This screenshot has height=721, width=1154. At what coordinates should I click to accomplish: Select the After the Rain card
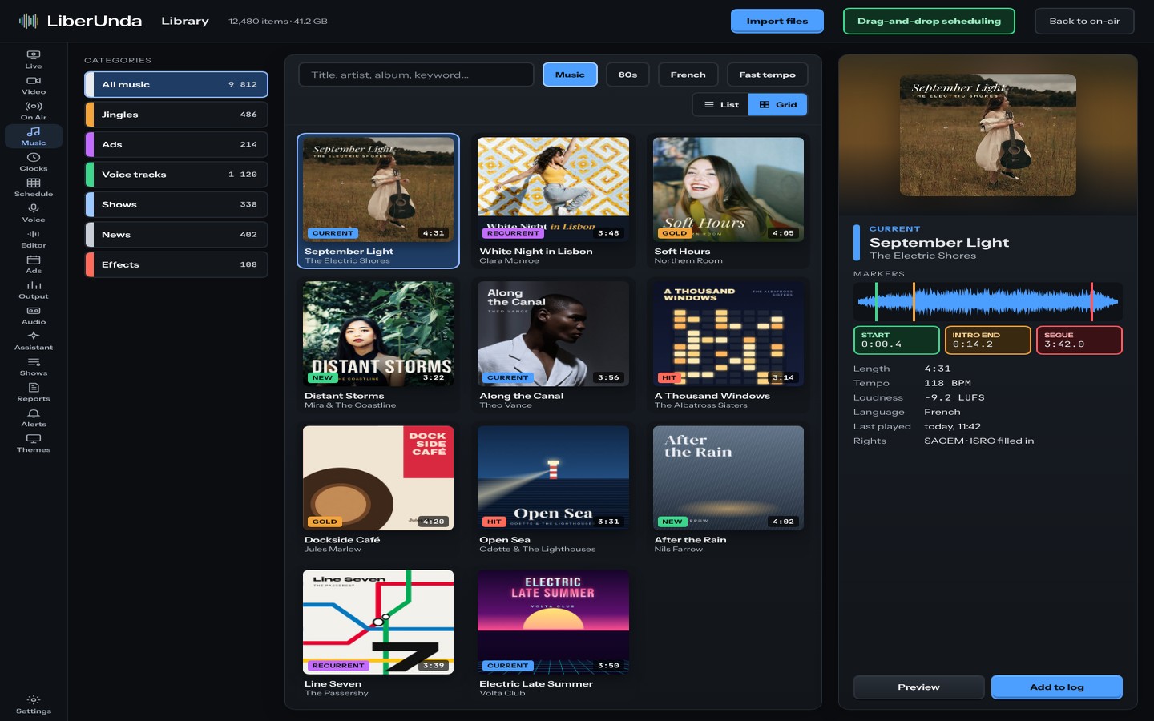click(728, 489)
